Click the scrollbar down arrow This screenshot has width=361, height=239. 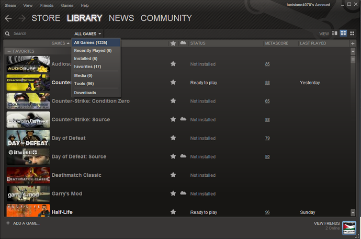[353, 212]
